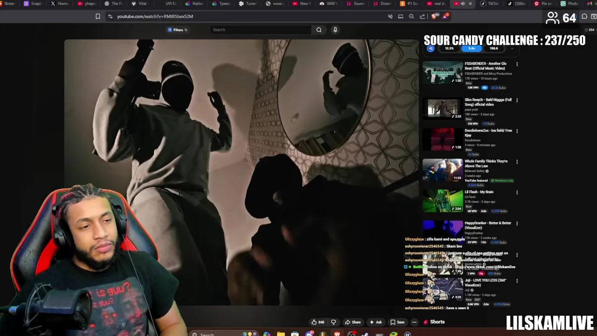Open options menu for Slim Reep3r video
The height and width of the screenshot is (336, 597).
(517, 100)
